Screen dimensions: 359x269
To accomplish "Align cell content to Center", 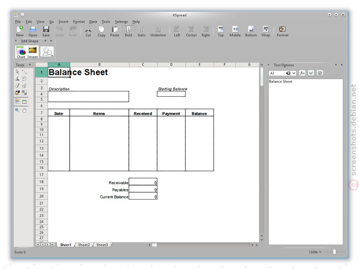I will (191, 31).
